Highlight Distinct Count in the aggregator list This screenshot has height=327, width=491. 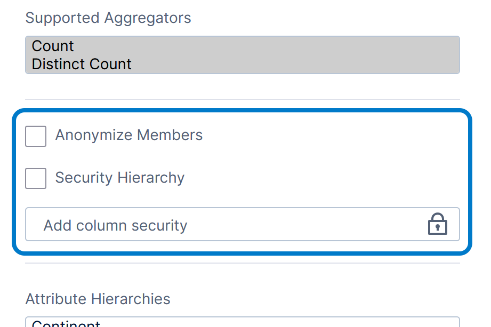82,64
